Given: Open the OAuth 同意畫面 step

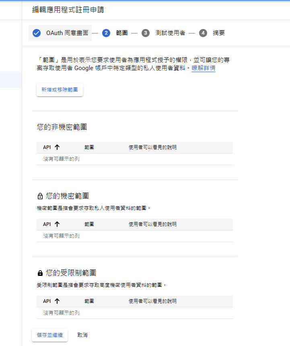Looking at the screenshot, I should coord(60,33).
